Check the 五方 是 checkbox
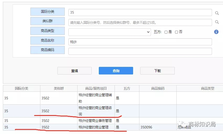The image size is (223, 134). (x=166, y=32)
